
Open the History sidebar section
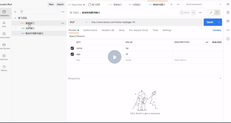(x=4, y=68)
